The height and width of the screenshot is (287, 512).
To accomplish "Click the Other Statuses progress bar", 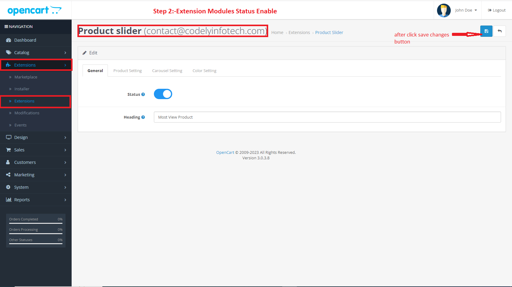I will 36,244.
